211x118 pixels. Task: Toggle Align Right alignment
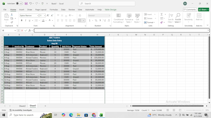click(66, 20)
